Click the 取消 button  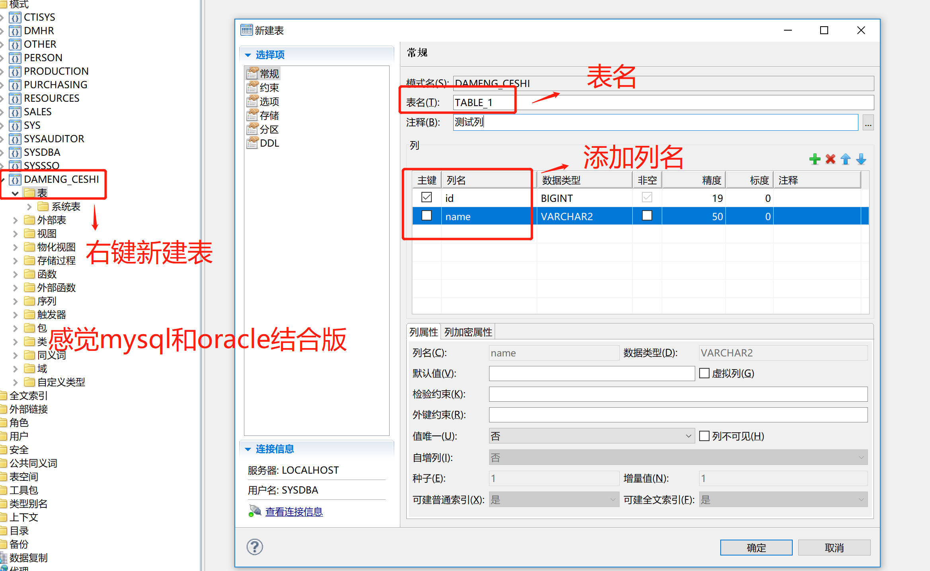834,548
